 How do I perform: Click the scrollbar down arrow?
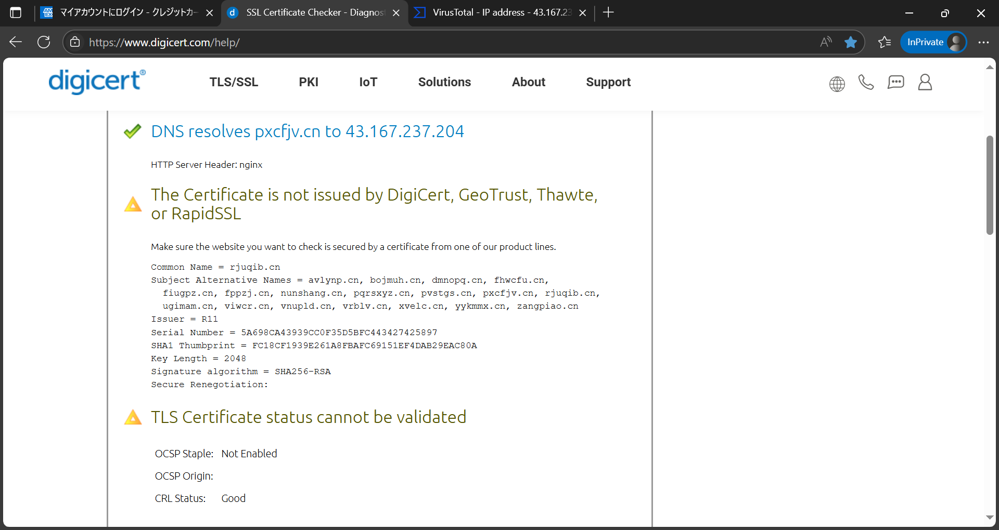pyautogui.click(x=990, y=518)
